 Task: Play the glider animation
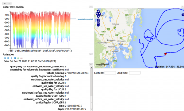(11, 58)
